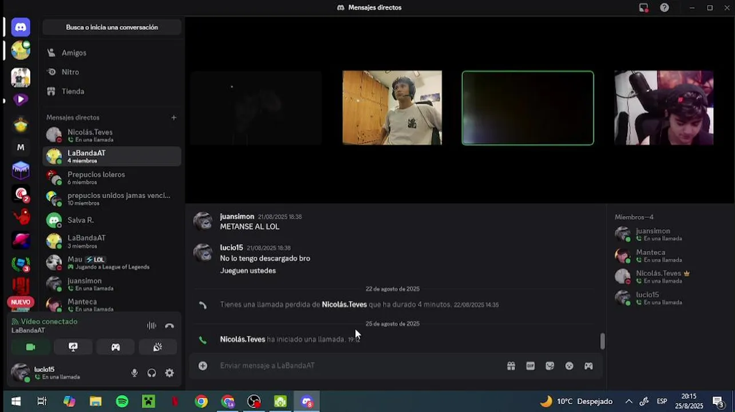The height and width of the screenshot is (412, 735).
Task: Open the Nitro page
Action: click(x=112, y=72)
